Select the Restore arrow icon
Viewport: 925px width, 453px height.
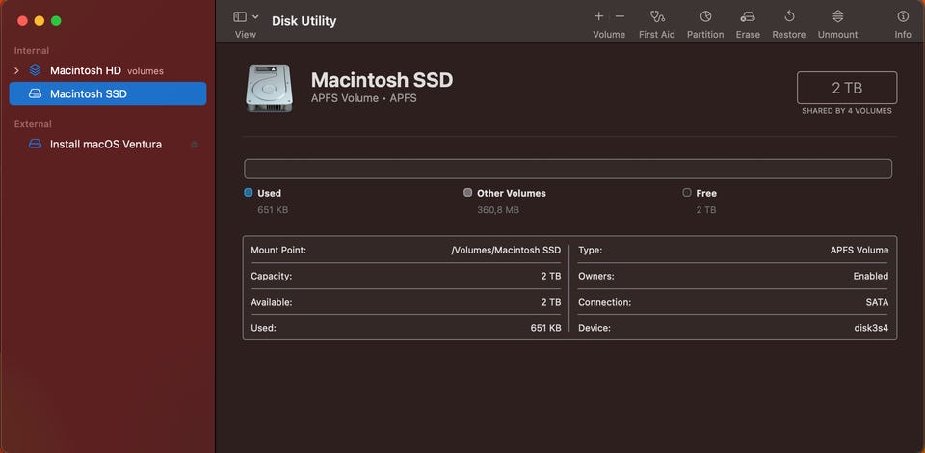[789, 16]
